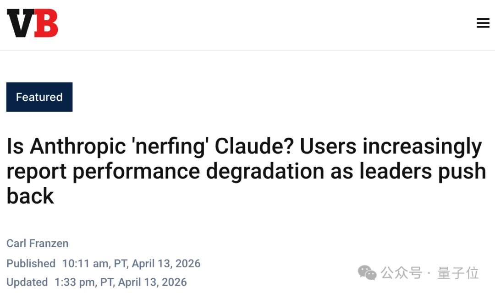Open Carl Franzen's author profile
This screenshot has width=495, height=293.
pos(37,243)
